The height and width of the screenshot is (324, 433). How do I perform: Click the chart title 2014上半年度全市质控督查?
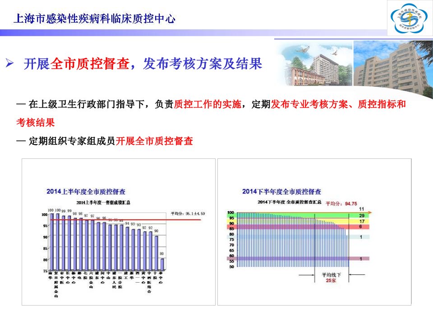click(86, 192)
